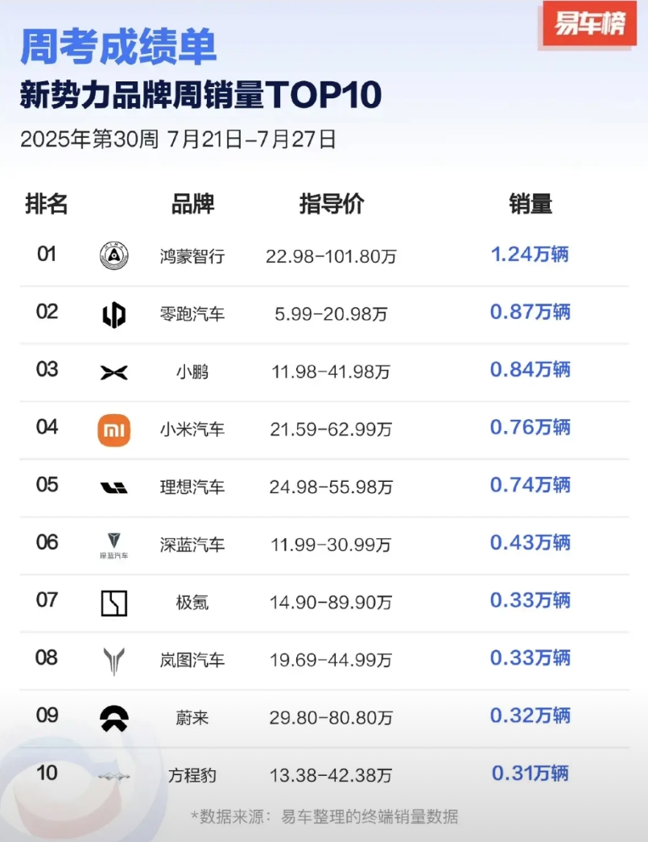Click price 13.38-42.38万
648x842 pixels.
coord(331,775)
